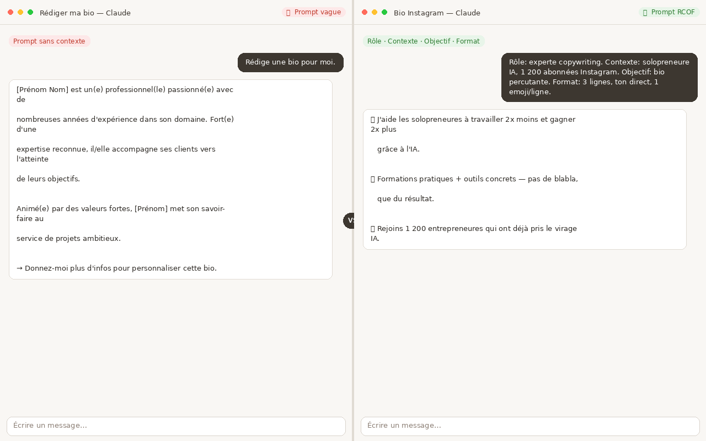Click the text 'grâce à l'IA.'
Viewport: 706px width, 441px height.
(398, 149)
